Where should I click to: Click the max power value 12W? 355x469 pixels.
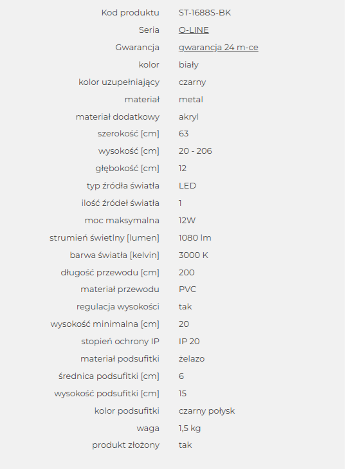click(x=187, y=221)
